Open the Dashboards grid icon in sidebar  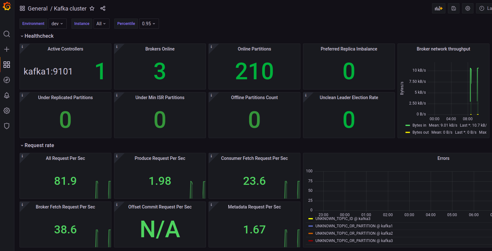(7, 65)
